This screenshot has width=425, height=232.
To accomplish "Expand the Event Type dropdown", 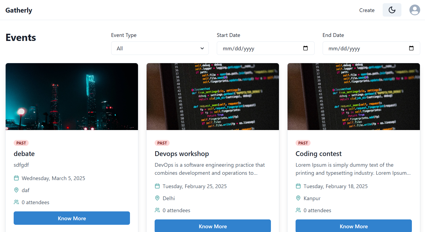I will [160, 48].
